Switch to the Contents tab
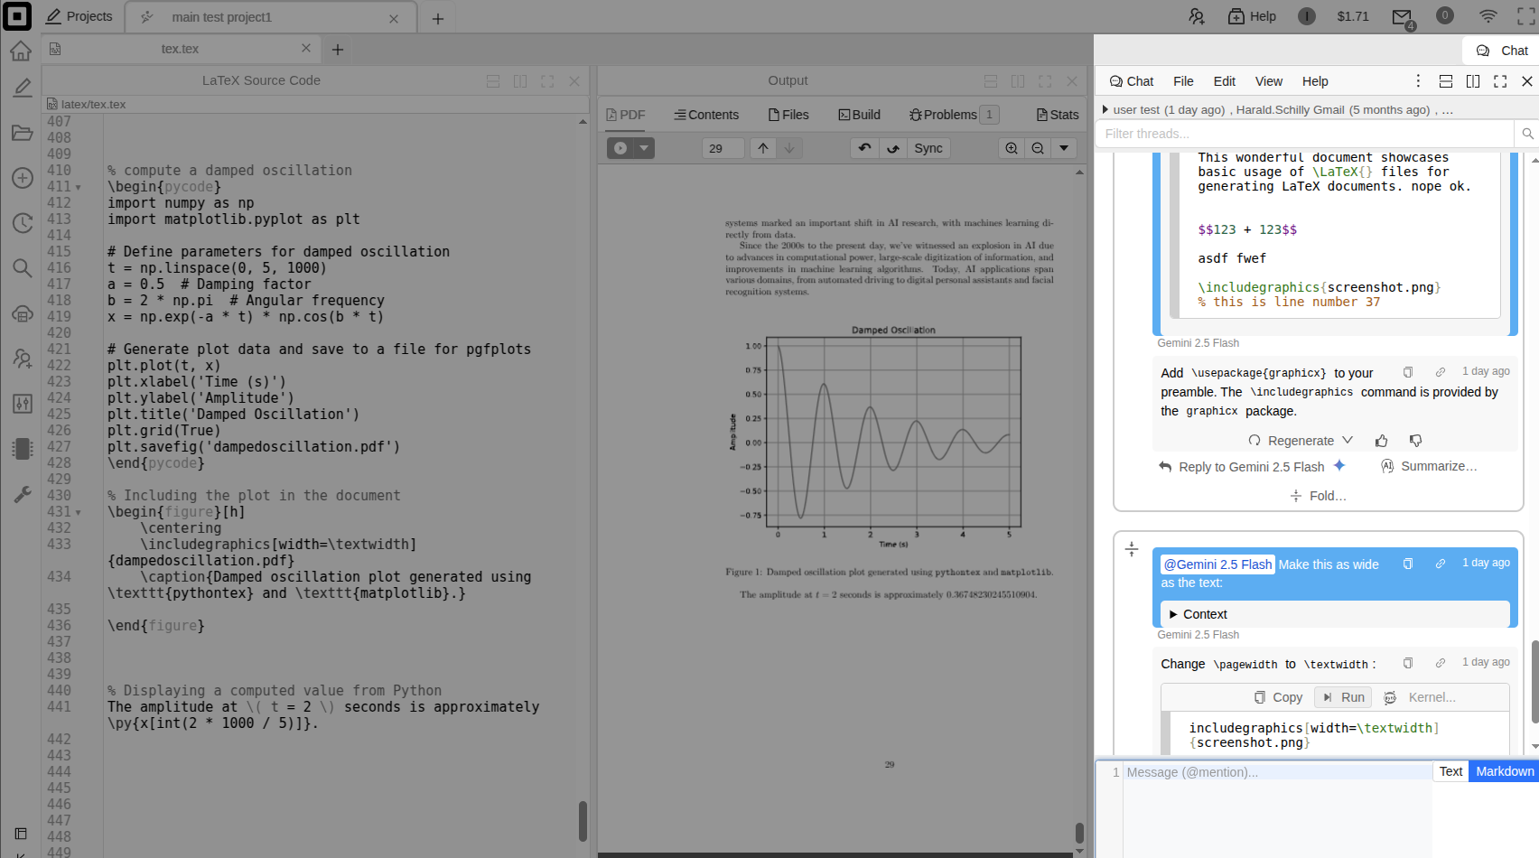The height and width of the screenshot is (858, 1539). 707,114
